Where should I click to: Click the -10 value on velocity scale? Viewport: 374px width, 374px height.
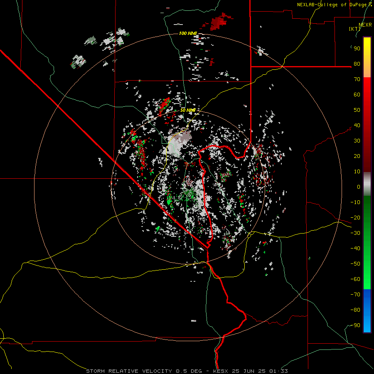tap(355, 202)
